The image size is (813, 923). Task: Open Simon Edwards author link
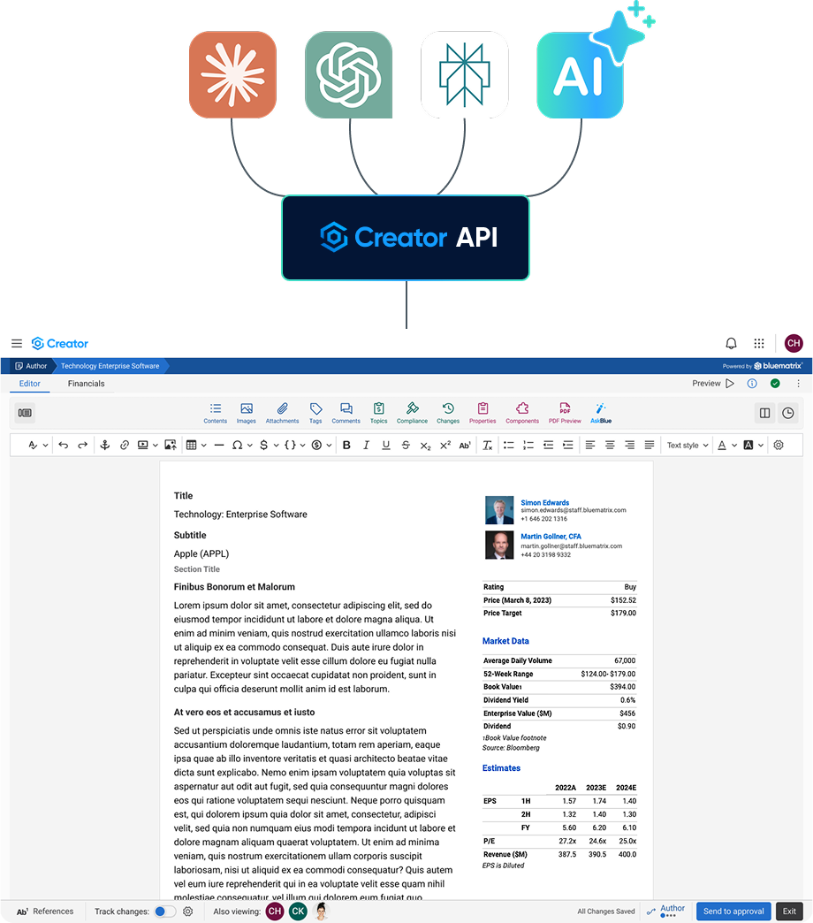coord(544,503)
